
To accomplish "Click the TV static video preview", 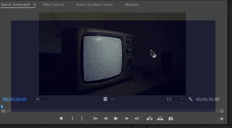I will [112, 54].
